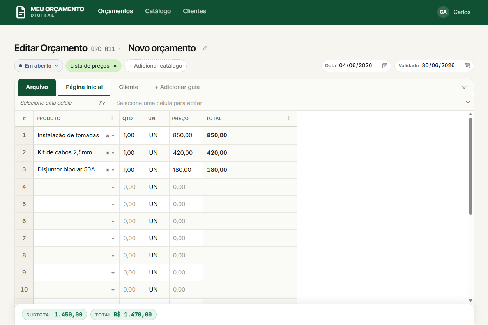Click the CA user avatar
The image size is (488, 325).
coord(443,12)
